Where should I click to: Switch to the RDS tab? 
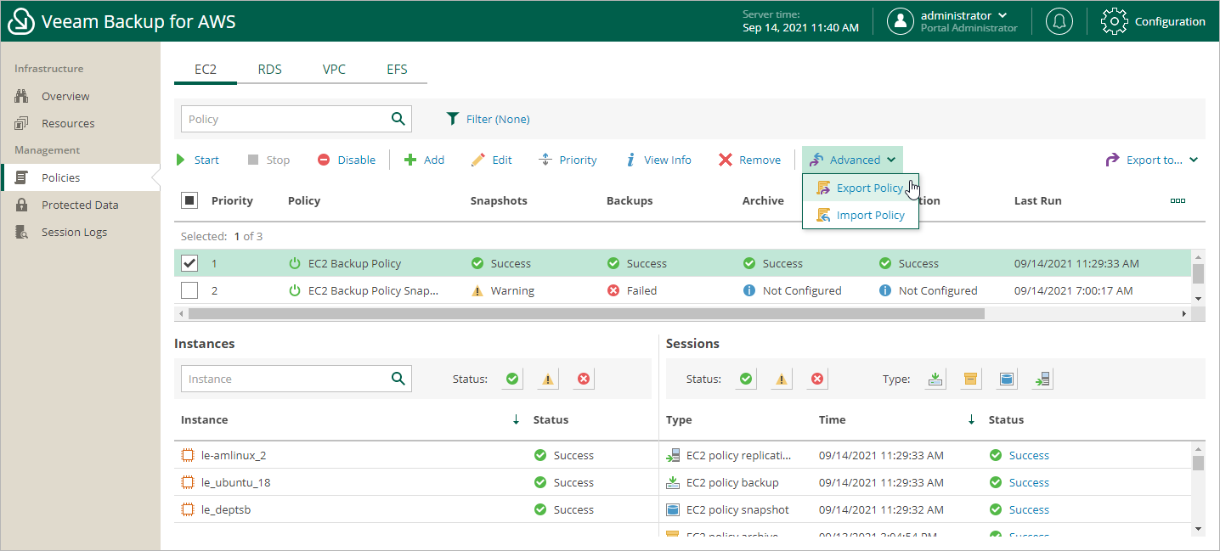[x=270, y=69]
